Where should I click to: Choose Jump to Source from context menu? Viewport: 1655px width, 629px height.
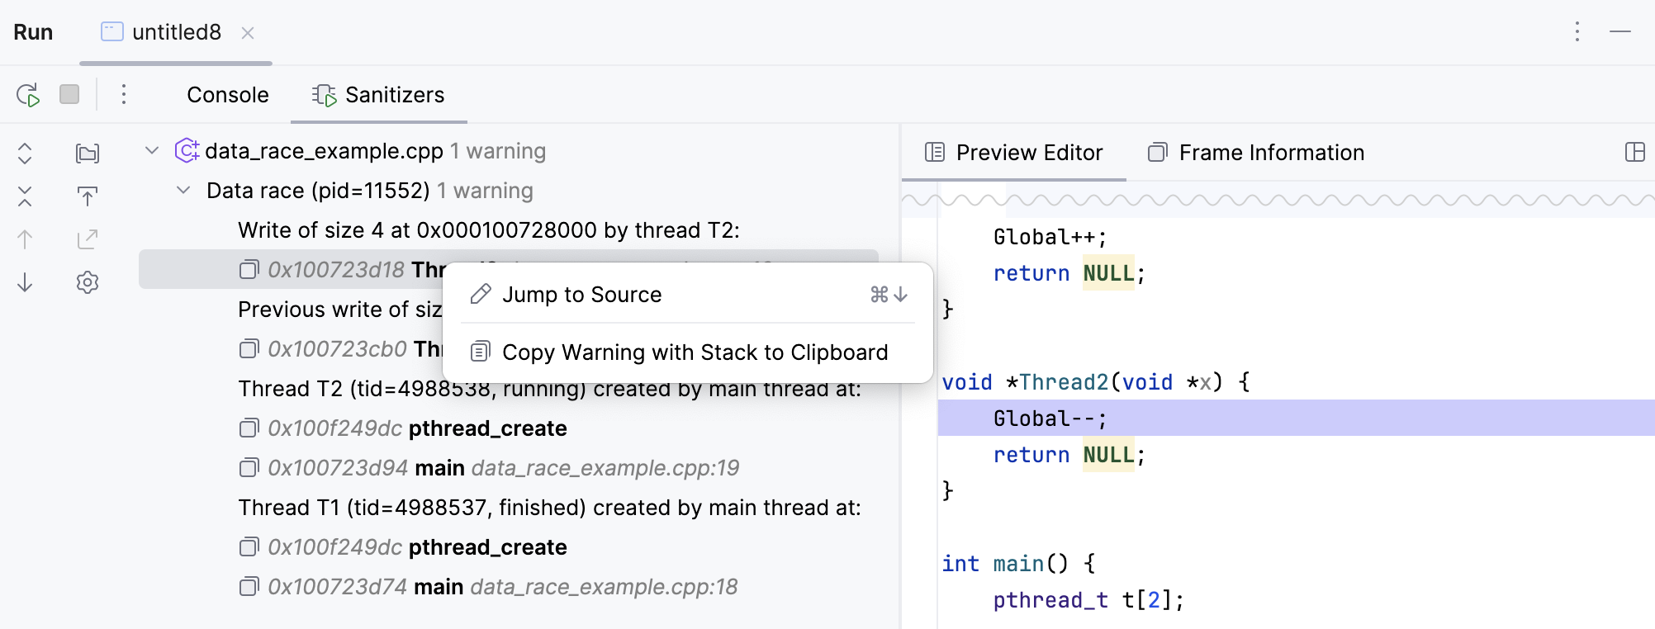(x=582, y=295)
